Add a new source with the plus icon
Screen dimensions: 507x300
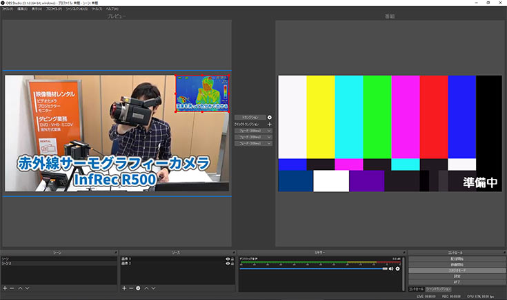pos(124,288)
